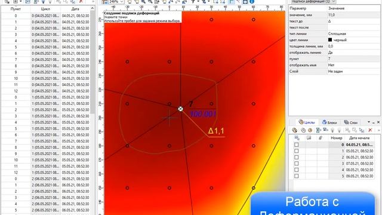
Task: Click the orange clock icon in cycles toolbar
Action: 310,130
